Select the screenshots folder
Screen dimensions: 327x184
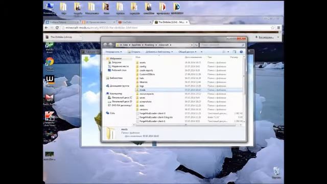point(145,102)
